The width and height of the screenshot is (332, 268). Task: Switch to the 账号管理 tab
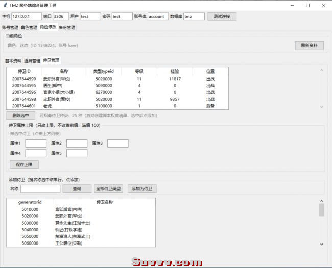click(10, 27)
